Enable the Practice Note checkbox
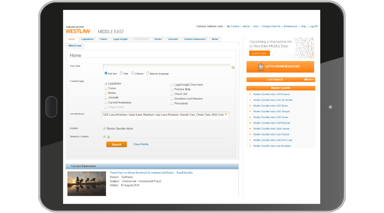Screen dimensions: 384x213 [172, 89]
